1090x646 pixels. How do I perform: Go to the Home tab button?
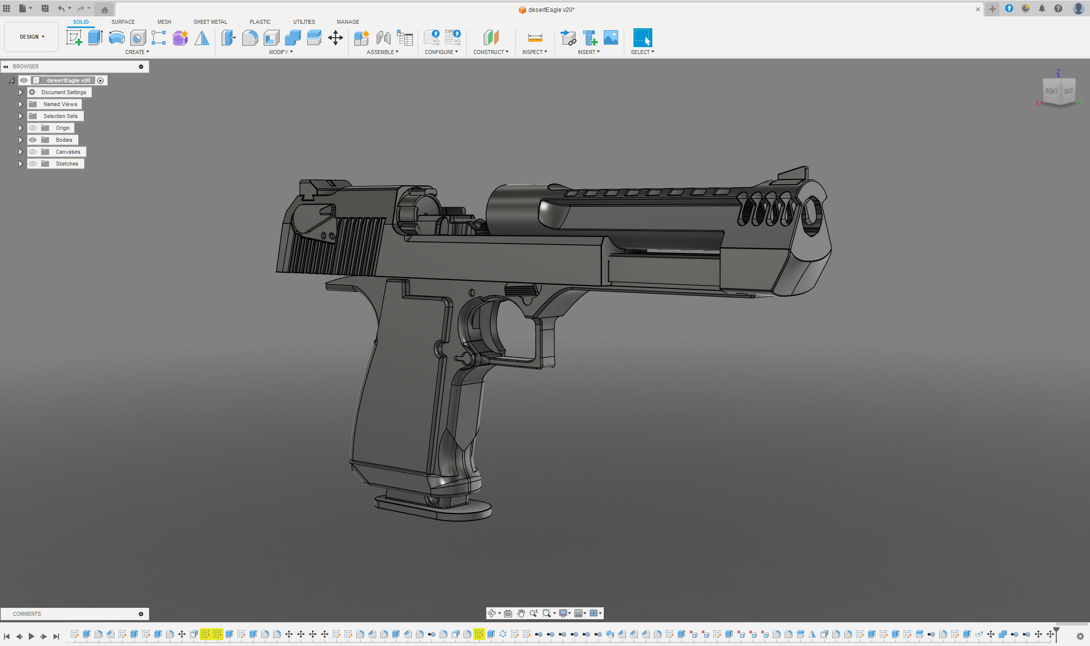[104, 9]
